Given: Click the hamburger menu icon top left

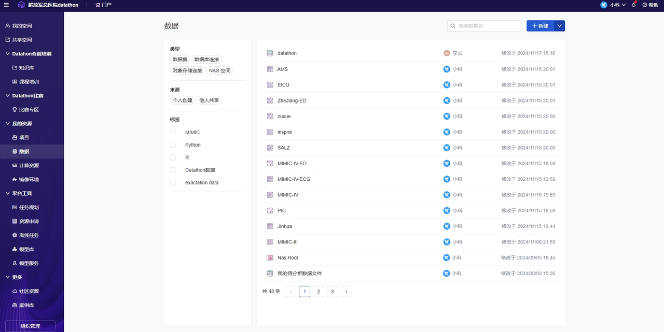Looking at the screenshot, I should pyautogui.click(x=6, y=5).
